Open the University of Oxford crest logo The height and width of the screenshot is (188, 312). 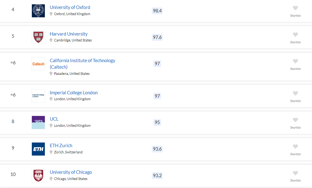point(38,11)
